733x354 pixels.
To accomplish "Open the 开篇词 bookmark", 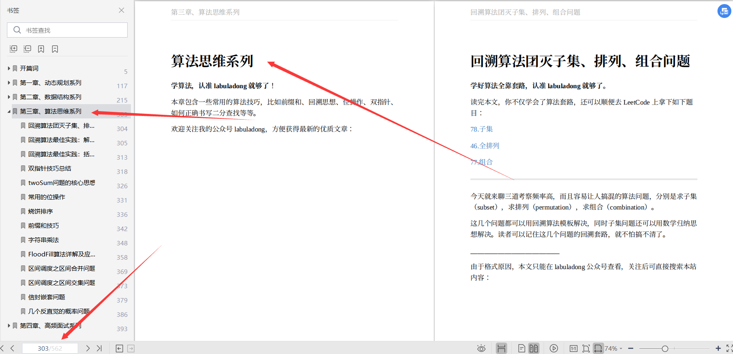I will (29, 68).
